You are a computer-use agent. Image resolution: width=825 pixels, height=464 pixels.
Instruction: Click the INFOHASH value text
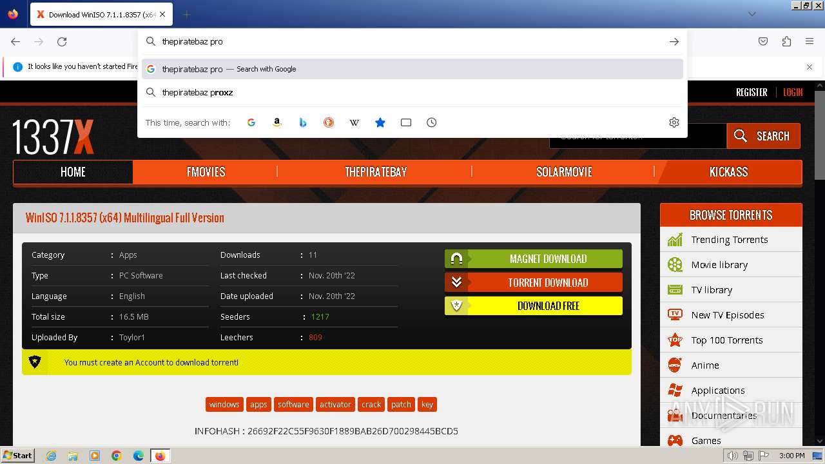tap(353, 431)
